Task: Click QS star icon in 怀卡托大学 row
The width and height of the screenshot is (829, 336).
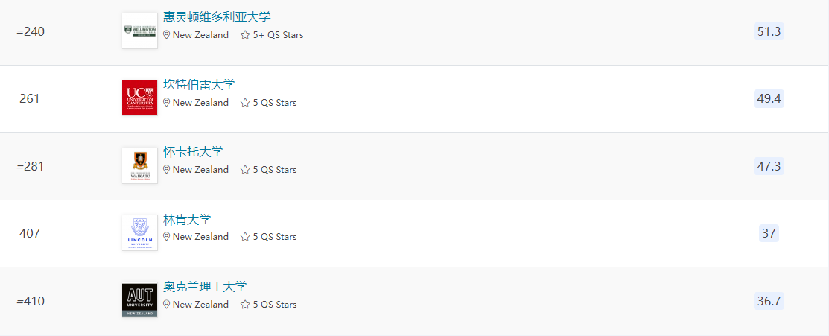Action: point(245,170)
